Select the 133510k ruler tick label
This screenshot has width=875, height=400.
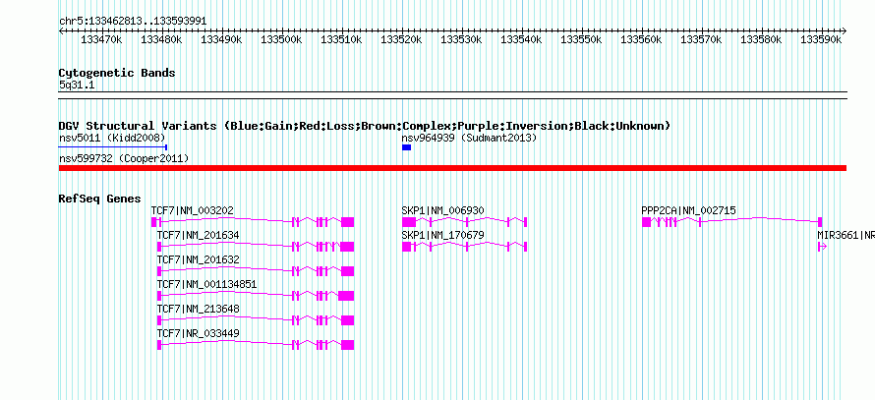(341, 39)
